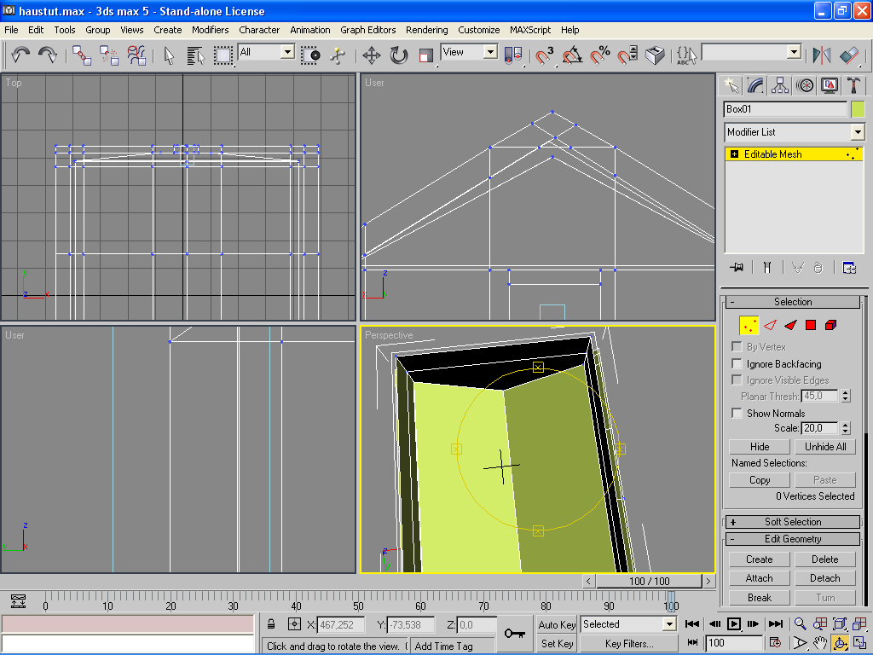Open the Modifier List dropdown
Screen dimensions: 873x655
point(858,132)
